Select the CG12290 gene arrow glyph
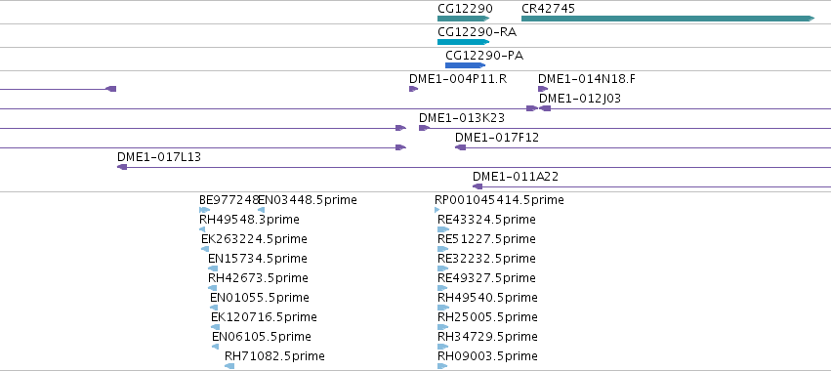The height and width of the screenshot is (371, 831). pyautogui.click(x=463, y=19)
